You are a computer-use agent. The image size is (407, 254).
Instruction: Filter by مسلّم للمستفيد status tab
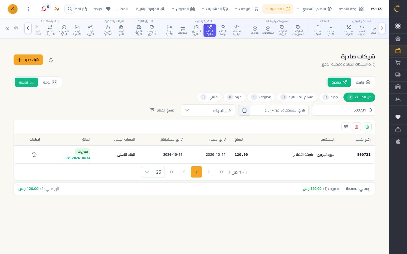tap(297, 97)
